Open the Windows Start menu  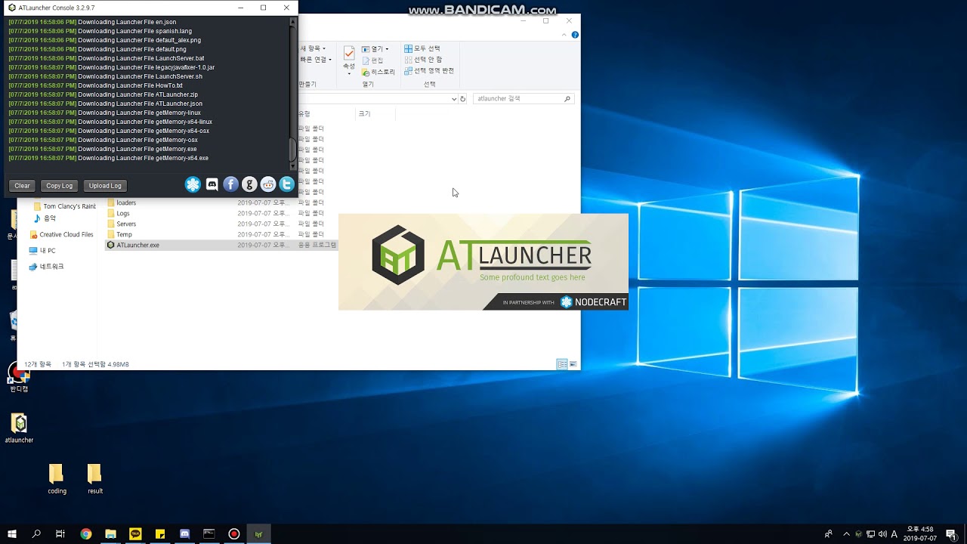coord(12,534)
